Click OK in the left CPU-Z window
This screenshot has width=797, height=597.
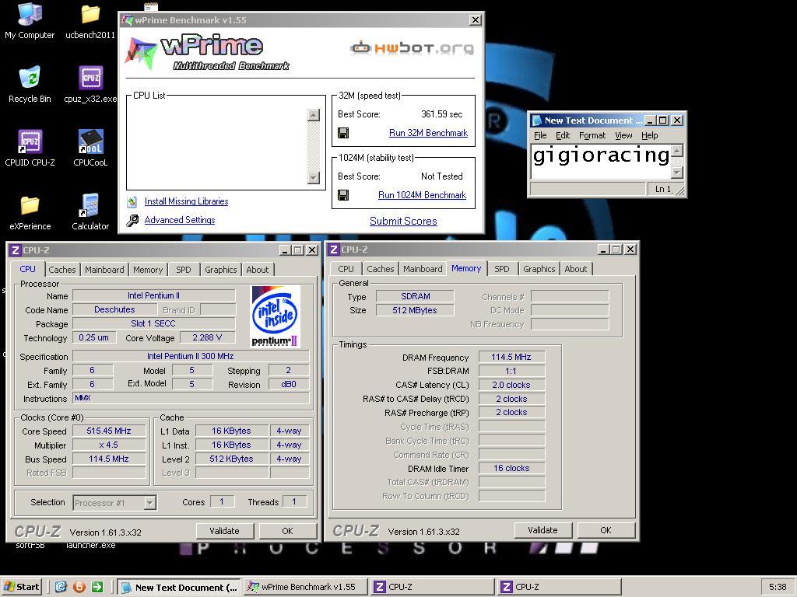coord(287,531)
